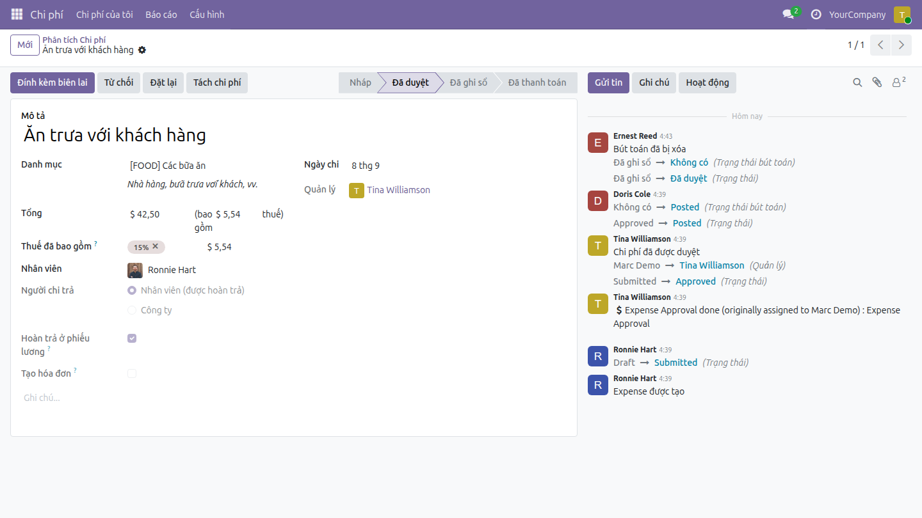Image resolution: width=922 pixels, height=518 pixels.
Task: Toggle 'Tạo hóa đơn' checkbox
Action: point(132,373)
